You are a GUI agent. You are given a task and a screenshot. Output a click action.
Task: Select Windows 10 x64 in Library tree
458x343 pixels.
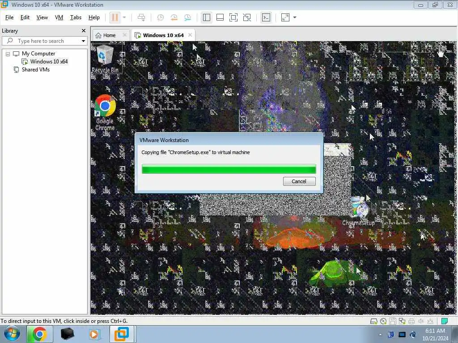(49, 62)
